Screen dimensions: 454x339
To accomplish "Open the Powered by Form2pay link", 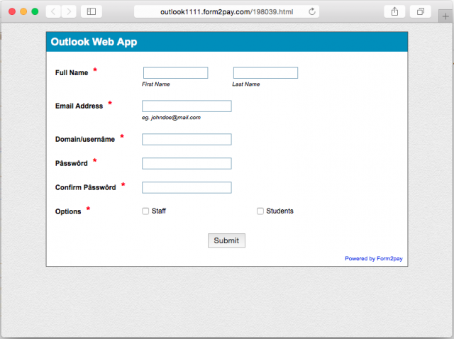I will [374, 259].
